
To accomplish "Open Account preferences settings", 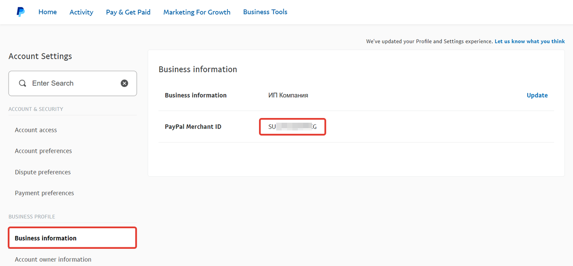I will coord(43,151).
